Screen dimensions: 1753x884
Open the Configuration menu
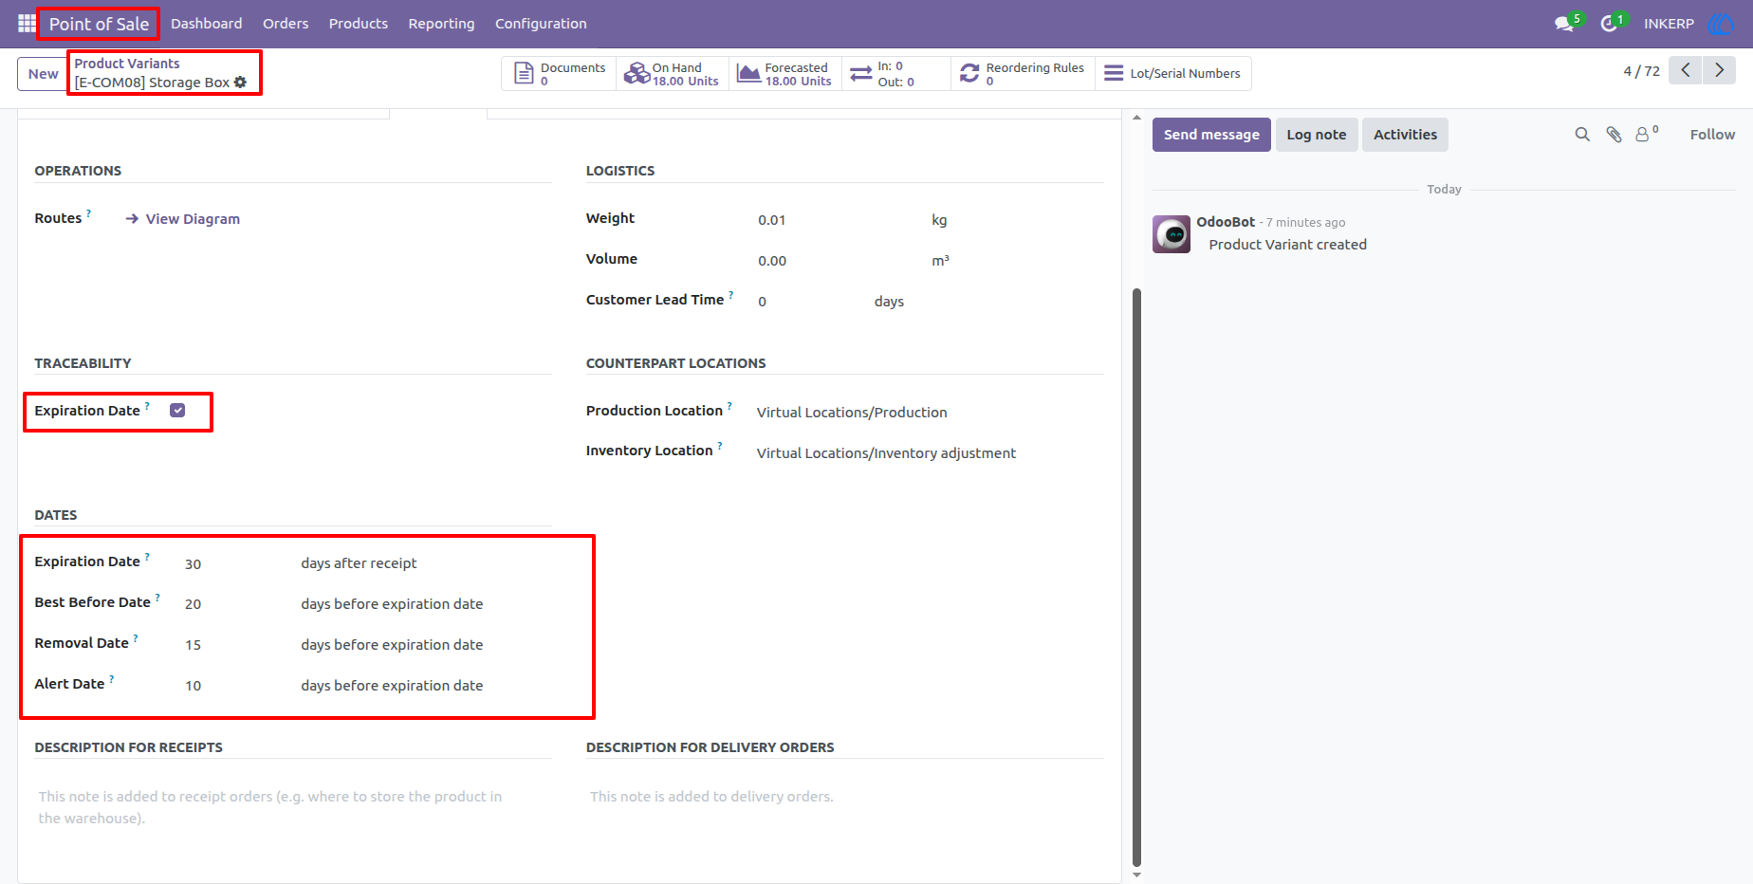point(541,24)
